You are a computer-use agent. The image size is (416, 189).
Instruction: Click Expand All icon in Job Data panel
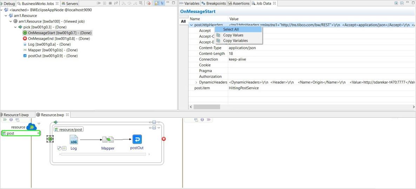tap(396, 3)
